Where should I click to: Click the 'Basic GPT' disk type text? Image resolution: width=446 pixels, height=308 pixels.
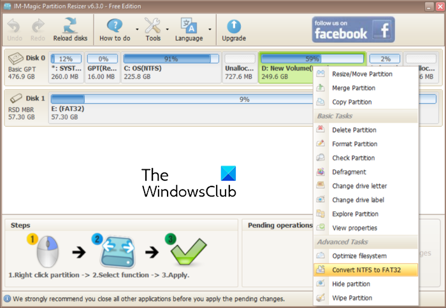click(x=22, y=69)
